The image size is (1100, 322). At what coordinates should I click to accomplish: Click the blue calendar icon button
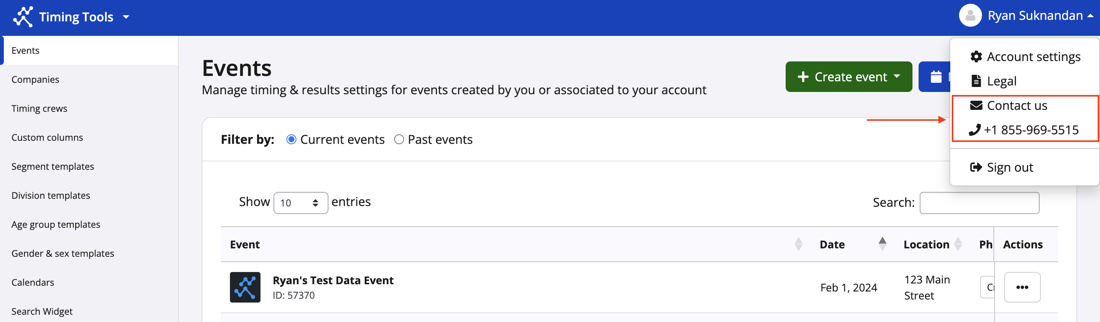936,77
